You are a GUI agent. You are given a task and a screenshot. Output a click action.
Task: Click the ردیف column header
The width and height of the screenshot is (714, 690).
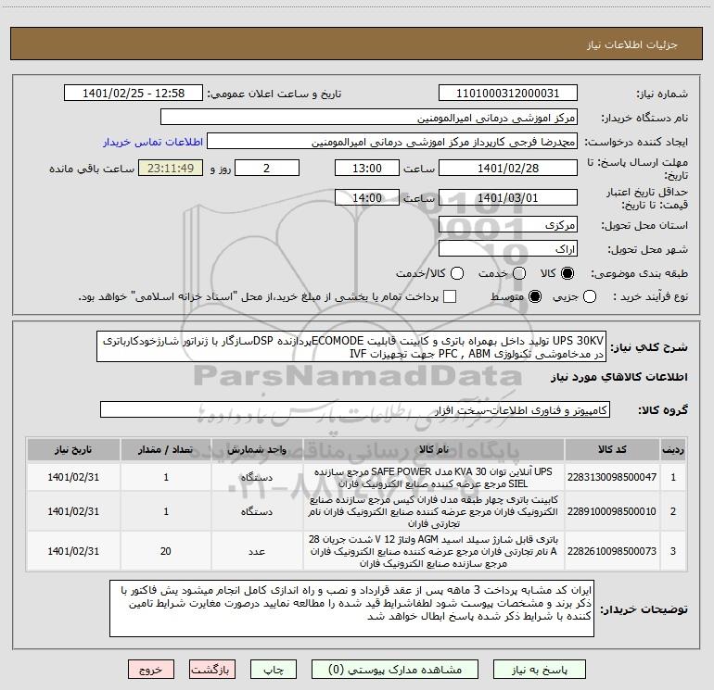pos(673,449)
